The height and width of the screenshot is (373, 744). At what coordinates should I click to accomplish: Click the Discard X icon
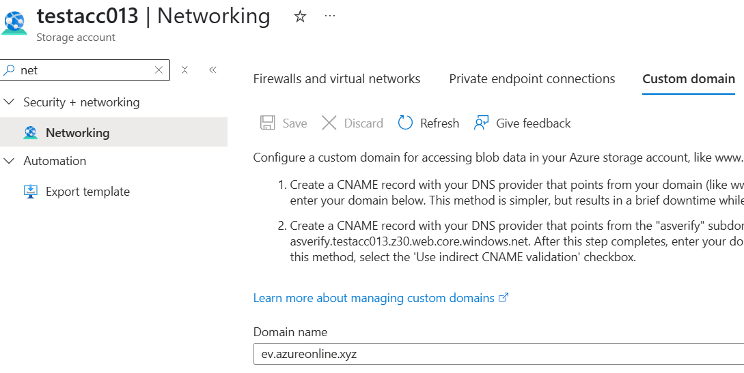pyautogui.click(x=329, y=123)
